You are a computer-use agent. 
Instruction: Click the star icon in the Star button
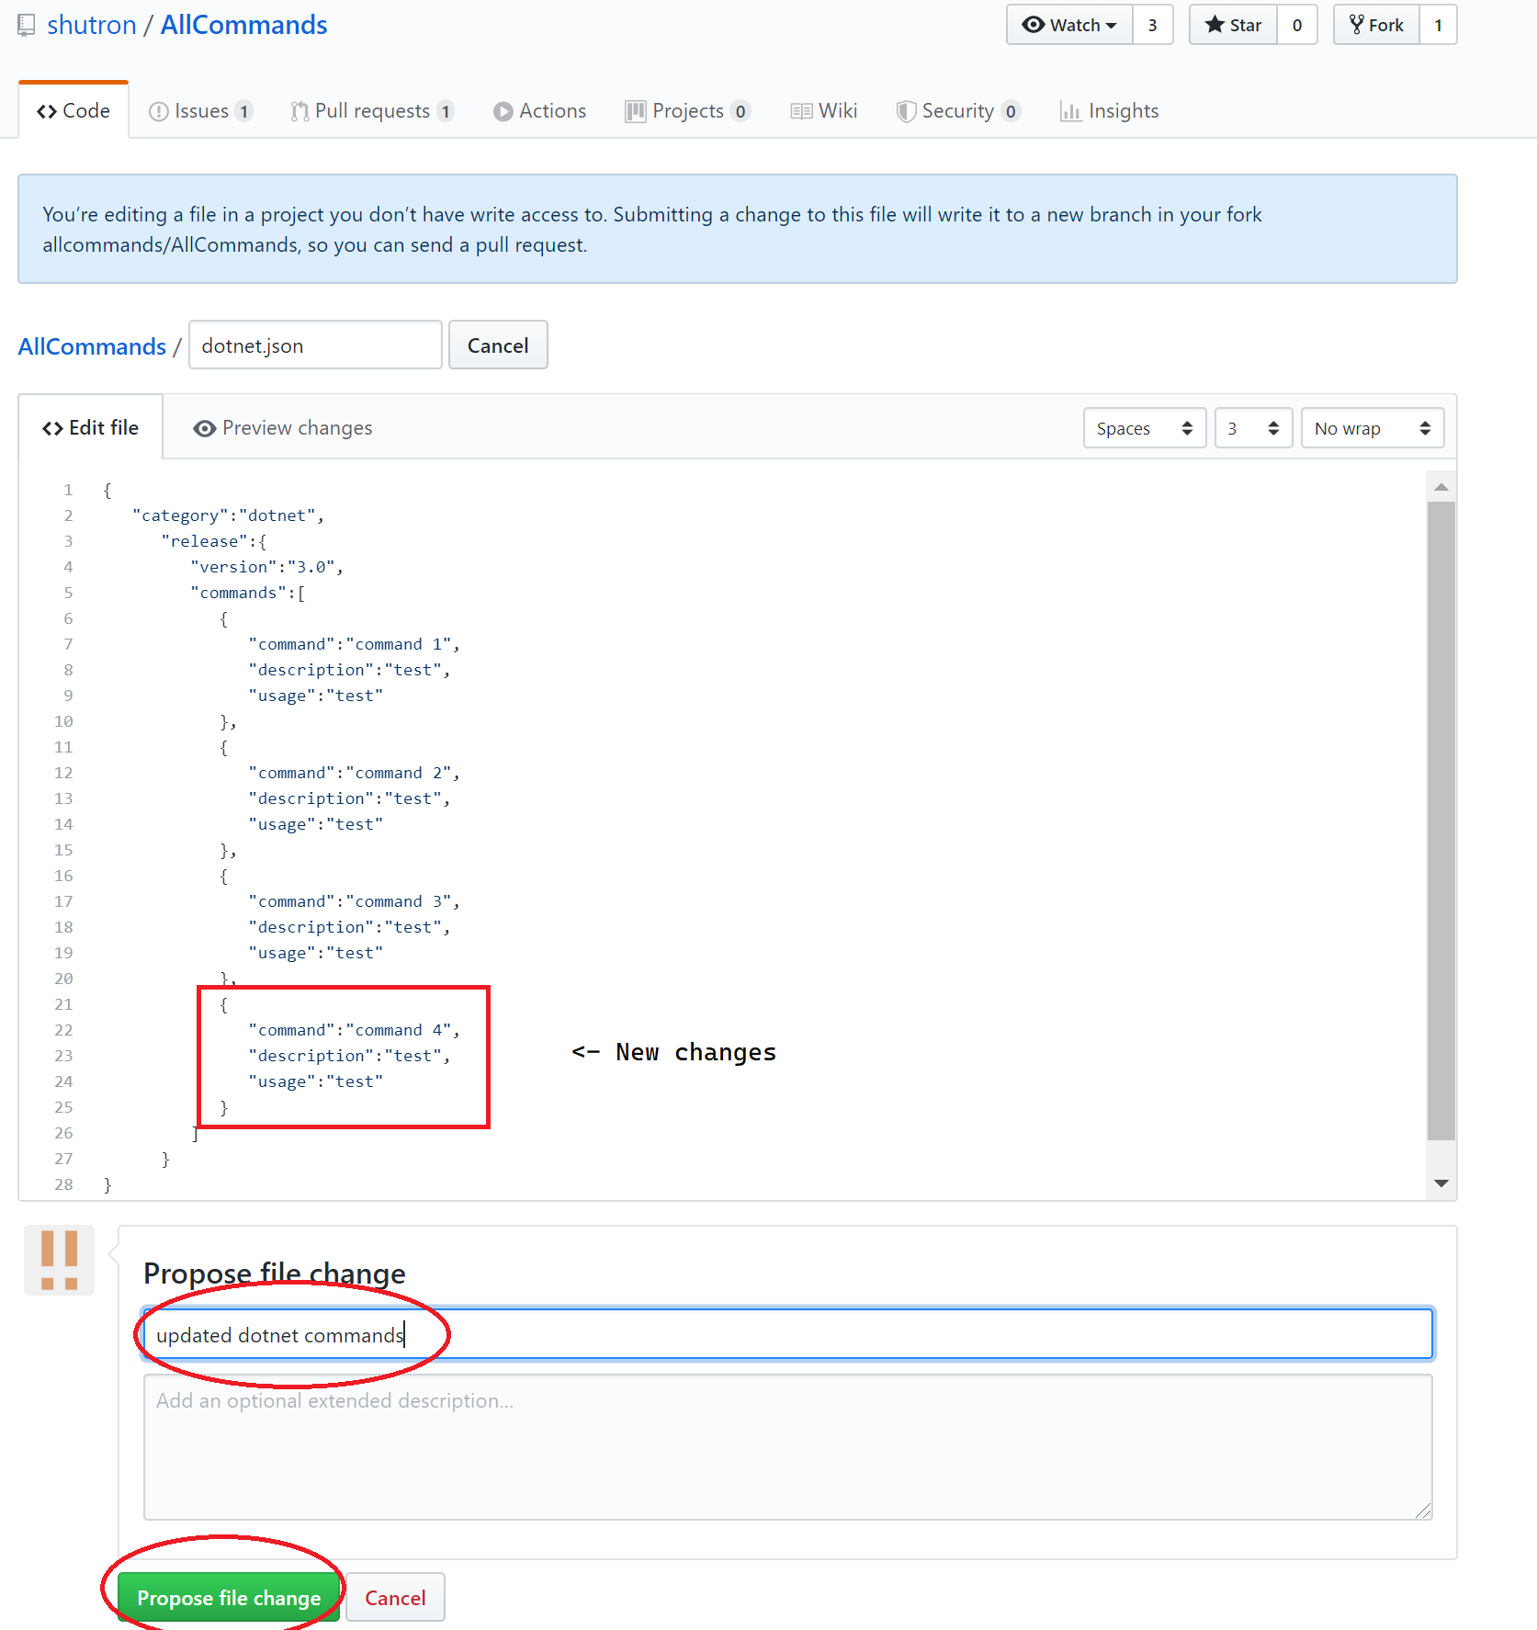coord(1215,25)
